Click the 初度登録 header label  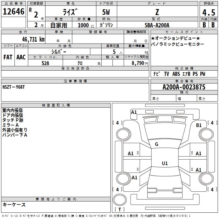[36, 4]
